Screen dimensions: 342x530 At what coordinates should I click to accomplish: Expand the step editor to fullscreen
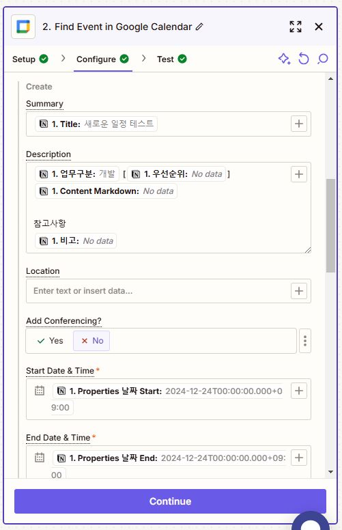296,27
